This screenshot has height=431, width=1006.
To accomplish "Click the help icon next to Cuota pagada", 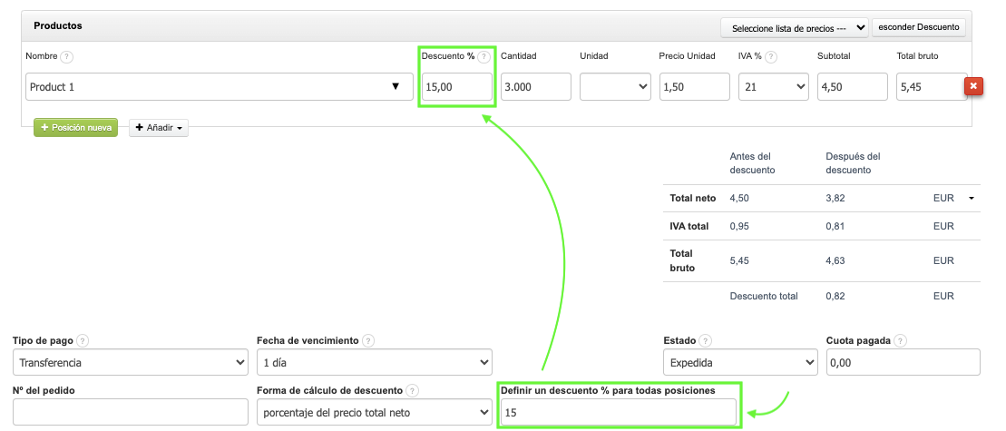I will click(x=900, y=340).
